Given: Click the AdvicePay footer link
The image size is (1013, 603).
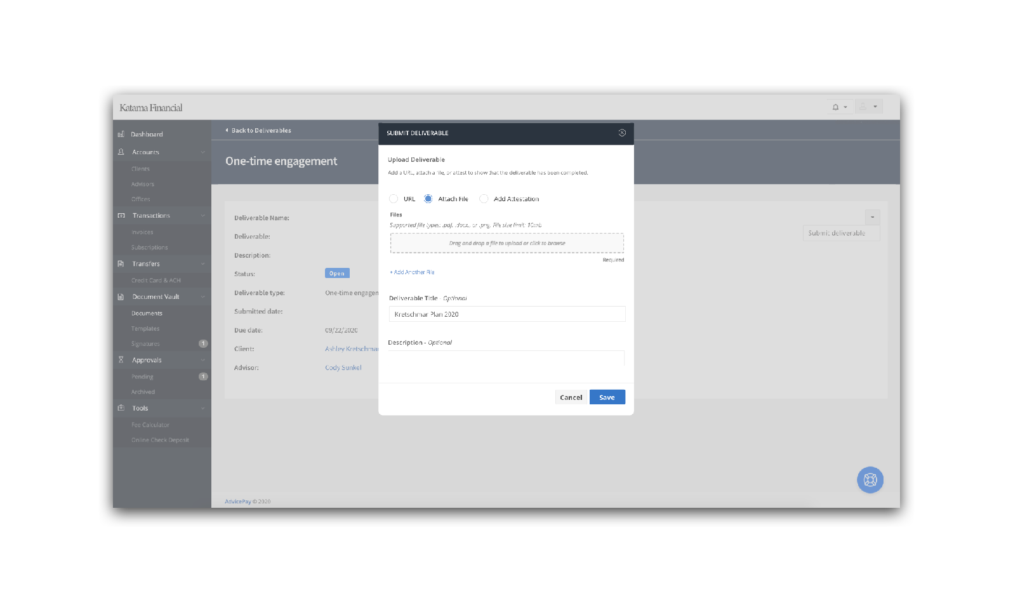Looking at the screenshot, I should [x=238, y=501].
